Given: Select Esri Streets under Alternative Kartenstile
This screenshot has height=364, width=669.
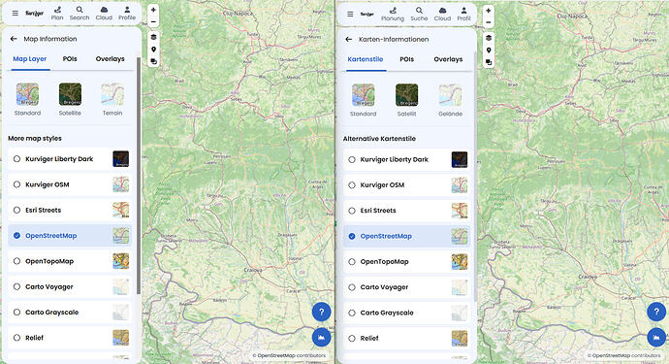Looking at the screenshot, I should (406, 211).
